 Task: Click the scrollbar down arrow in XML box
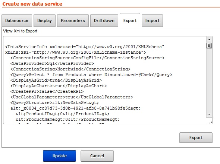(209, 114)
